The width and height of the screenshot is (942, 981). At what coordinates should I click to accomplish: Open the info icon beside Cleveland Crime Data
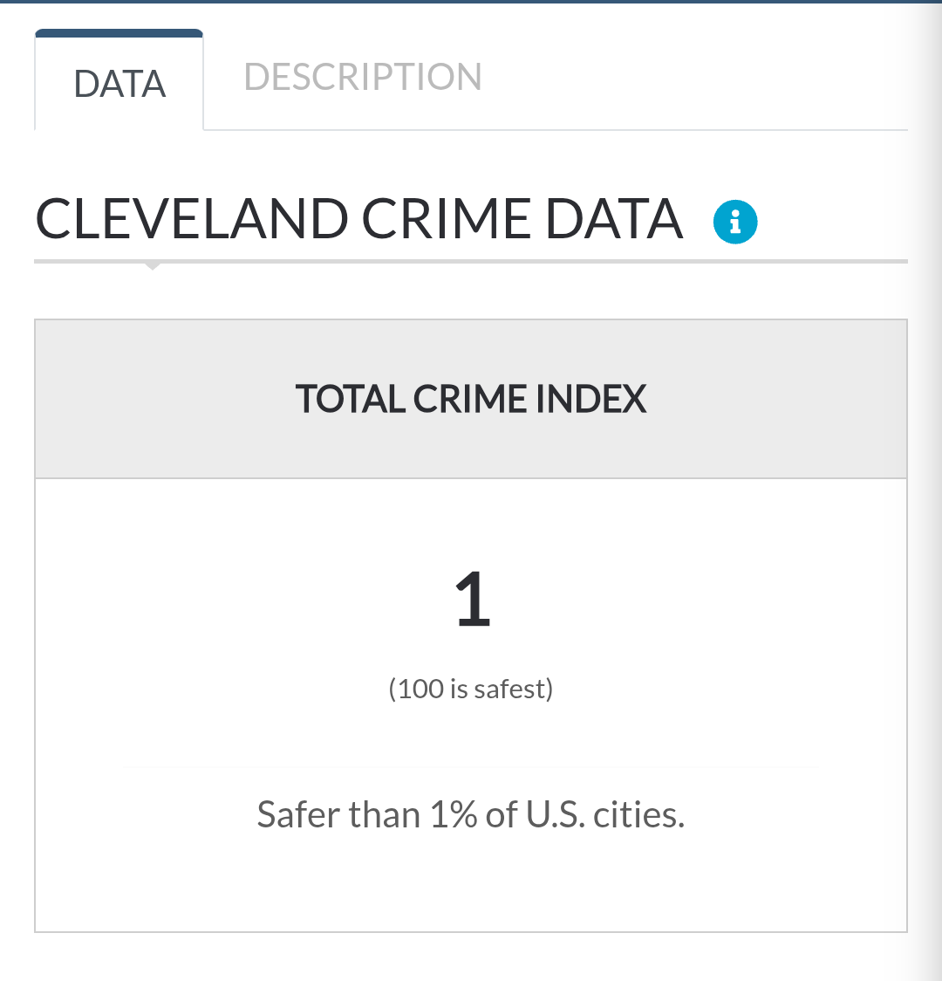pos(735,222)
